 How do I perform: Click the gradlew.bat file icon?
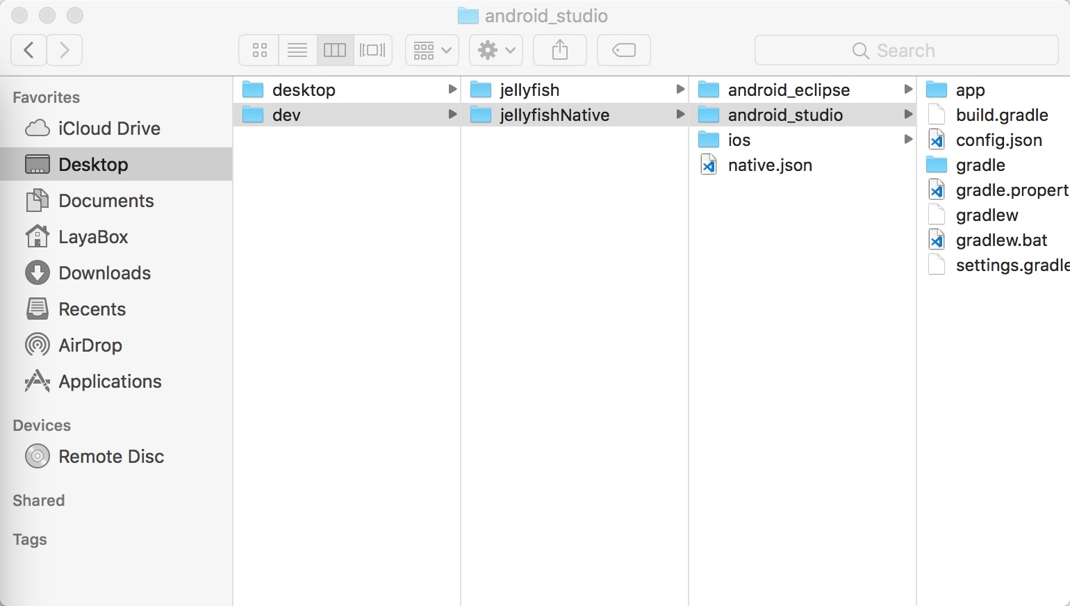937,240
